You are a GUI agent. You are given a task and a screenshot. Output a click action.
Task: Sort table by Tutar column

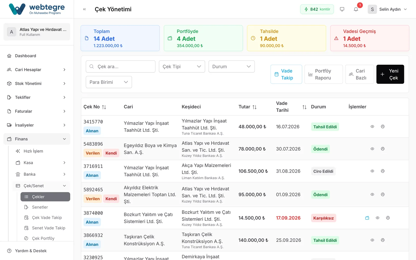click(255, 107)
